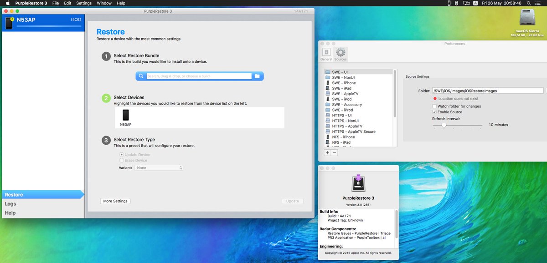Enable Watch folder for changes
547x263 pixels.
click(434, 106)
